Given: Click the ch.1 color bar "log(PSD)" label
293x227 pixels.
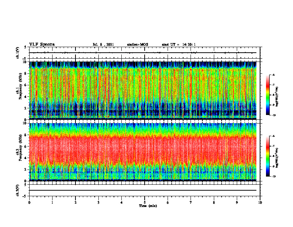Looking at the screenshot, I should coord(277,97).
